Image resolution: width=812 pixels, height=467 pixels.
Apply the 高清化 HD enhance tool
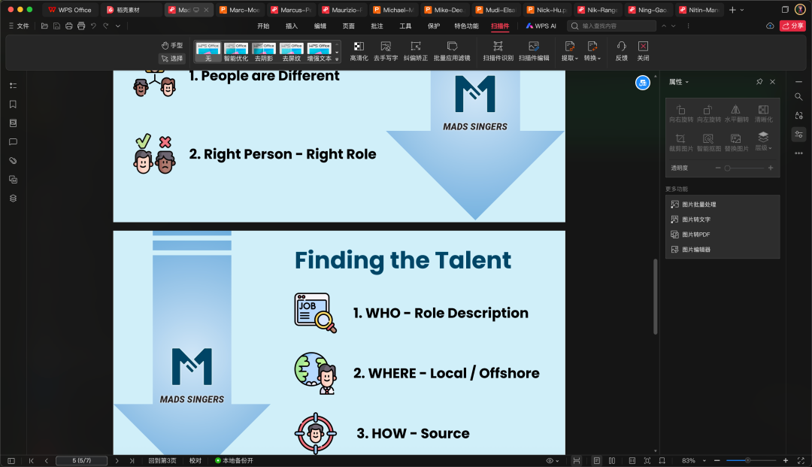(359, 51)
